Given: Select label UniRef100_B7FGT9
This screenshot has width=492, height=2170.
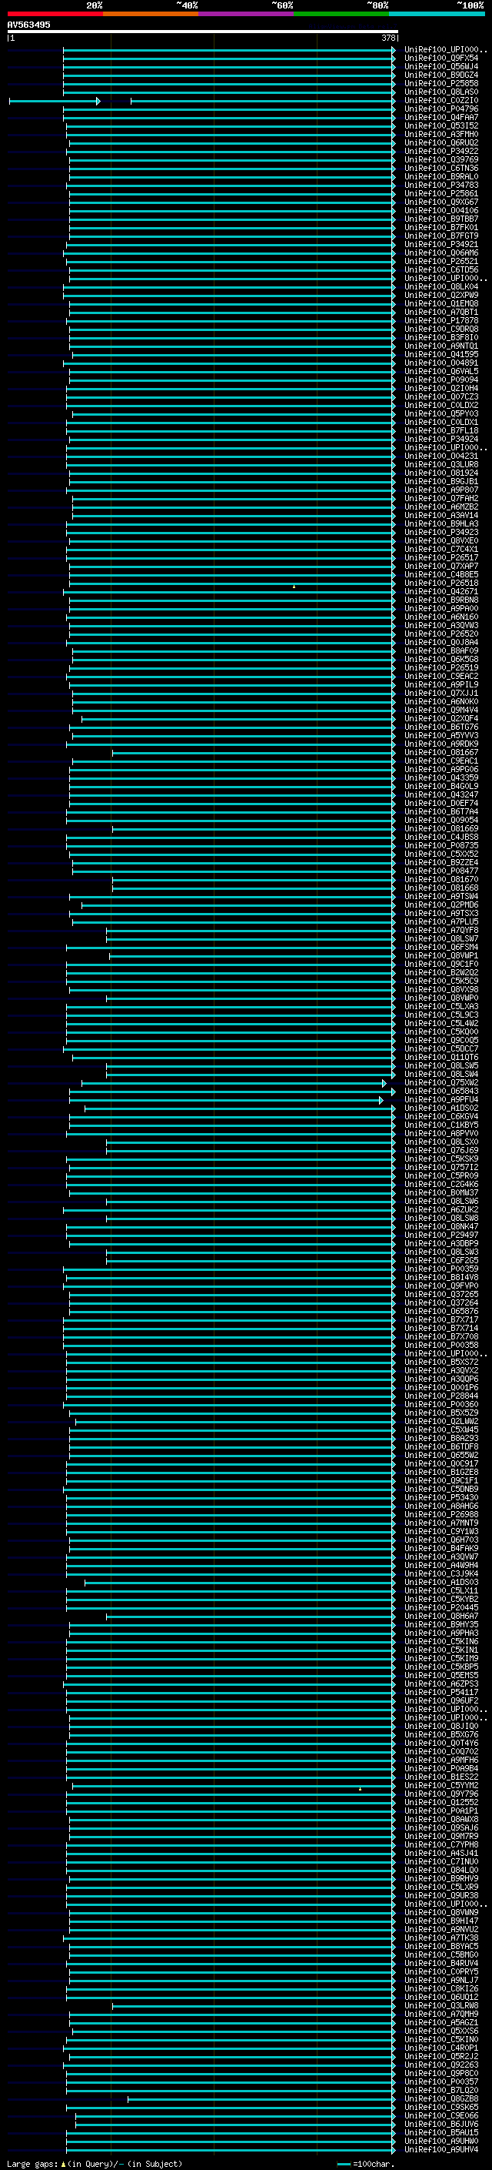Looking at the screenshot, I should (x=441, y=236).
